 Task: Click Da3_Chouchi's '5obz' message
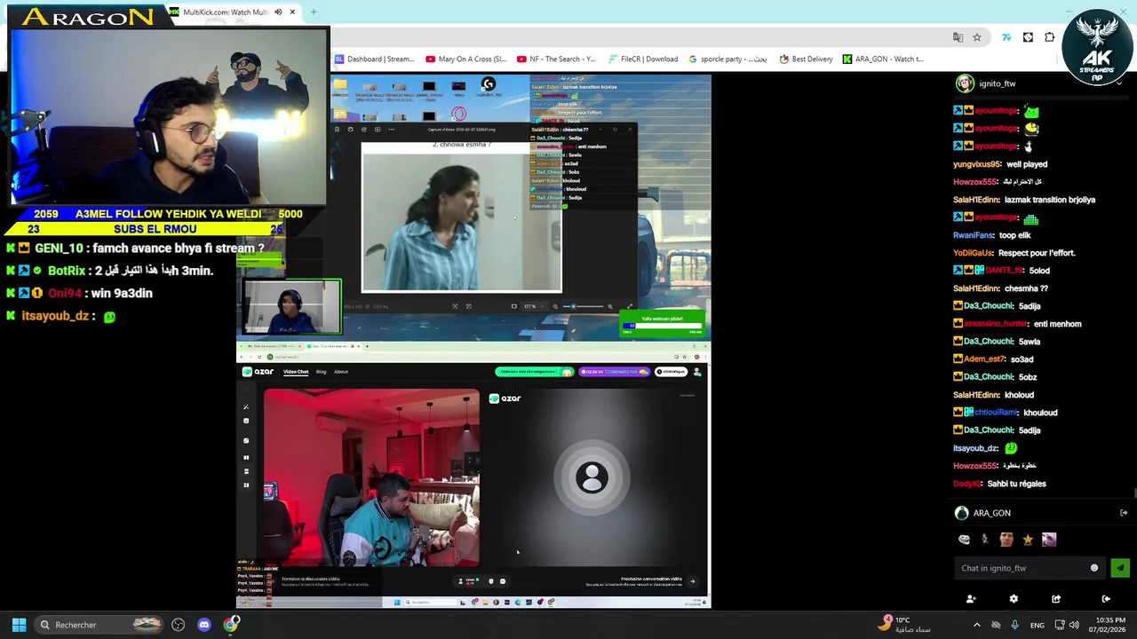point(1027,377)
